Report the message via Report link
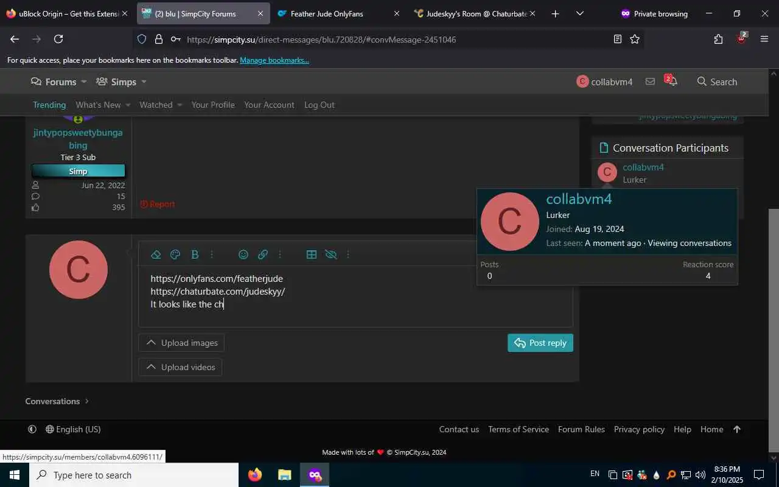 tap(158, 204)
